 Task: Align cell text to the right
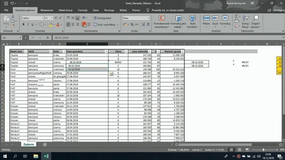[77, 24]
